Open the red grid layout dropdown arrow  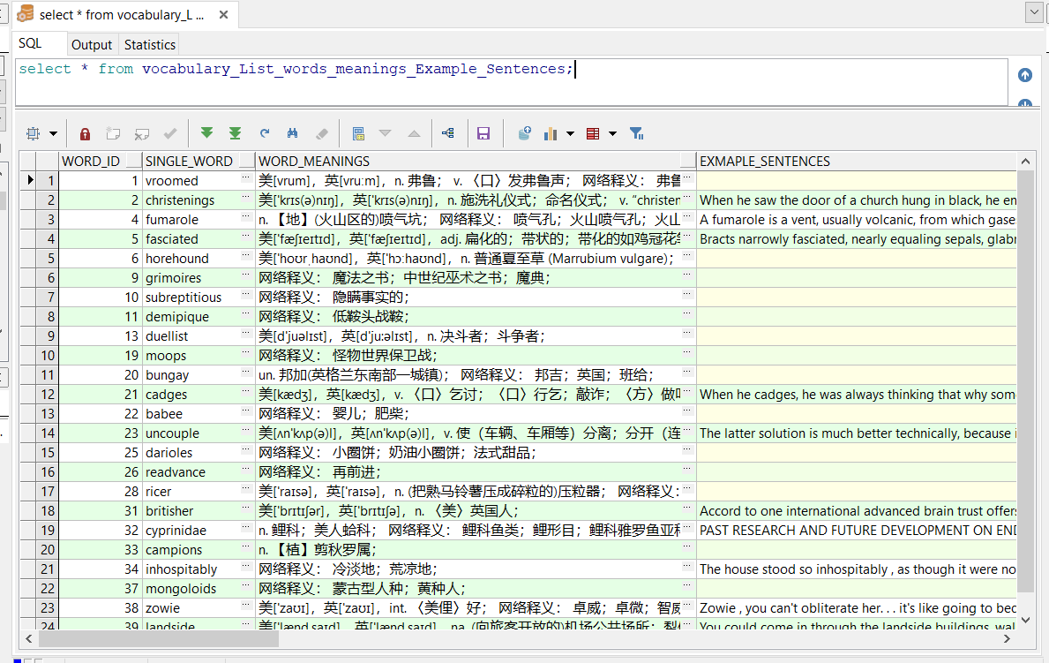click(612, 134)
